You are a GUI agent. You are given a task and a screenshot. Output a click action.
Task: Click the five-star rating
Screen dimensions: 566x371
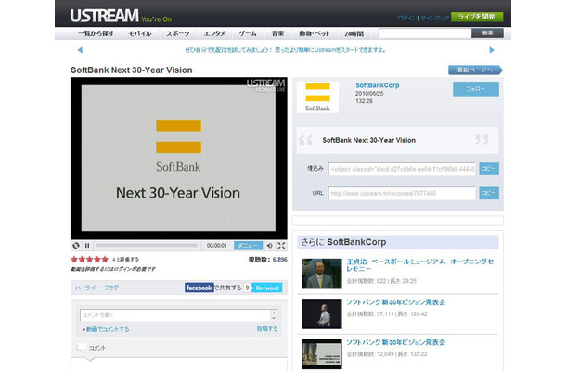coord(89,259)
